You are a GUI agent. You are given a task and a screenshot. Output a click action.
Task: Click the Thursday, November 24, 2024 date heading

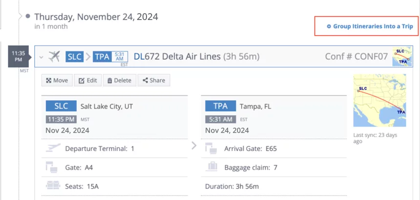click(x=96, y=17)
